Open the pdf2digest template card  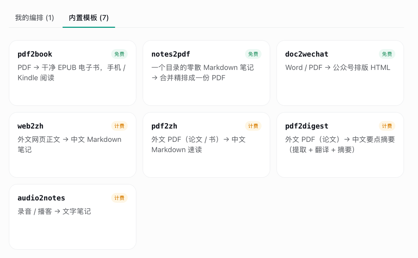coord(340,145)
